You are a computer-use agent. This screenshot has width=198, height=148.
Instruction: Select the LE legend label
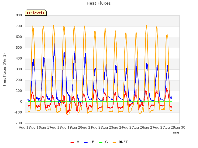(x=92, y=142)
